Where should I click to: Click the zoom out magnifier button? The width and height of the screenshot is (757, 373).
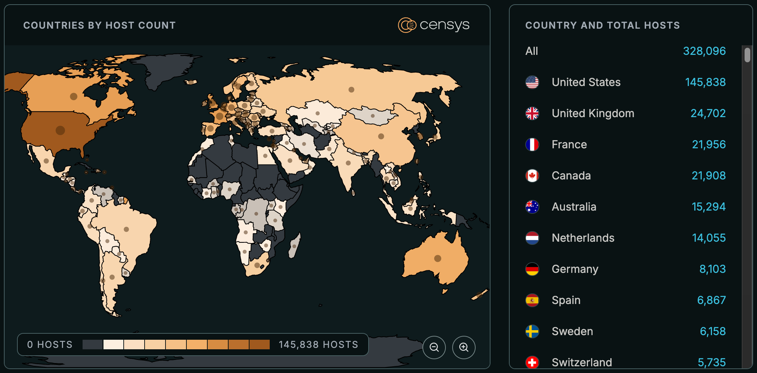[x=434, y=347]
